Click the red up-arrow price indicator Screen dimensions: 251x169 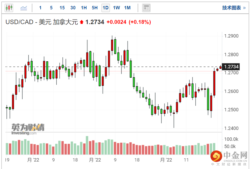(82, 22)
